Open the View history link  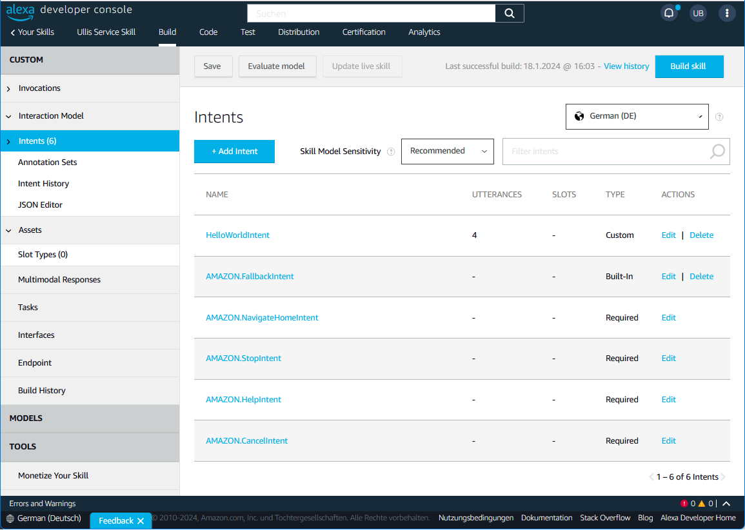click(x=626, y=66)
